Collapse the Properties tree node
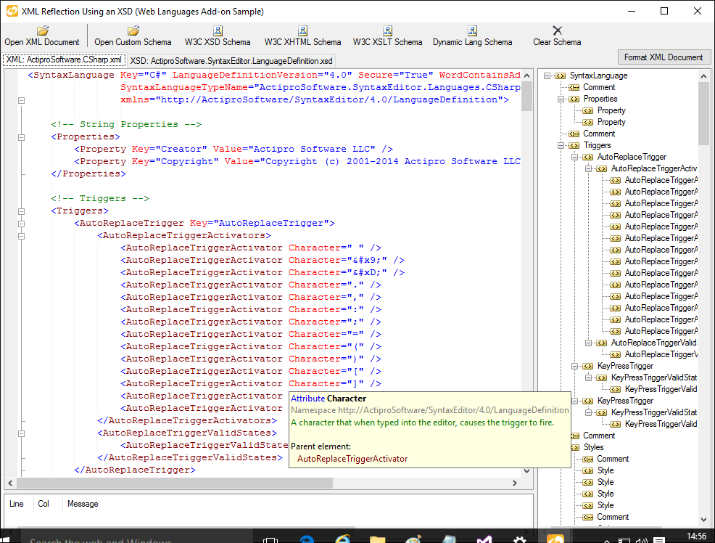Image resolution: width=715 pixels, height=543 pixels. pyautogui.click(x=561, y=99)
